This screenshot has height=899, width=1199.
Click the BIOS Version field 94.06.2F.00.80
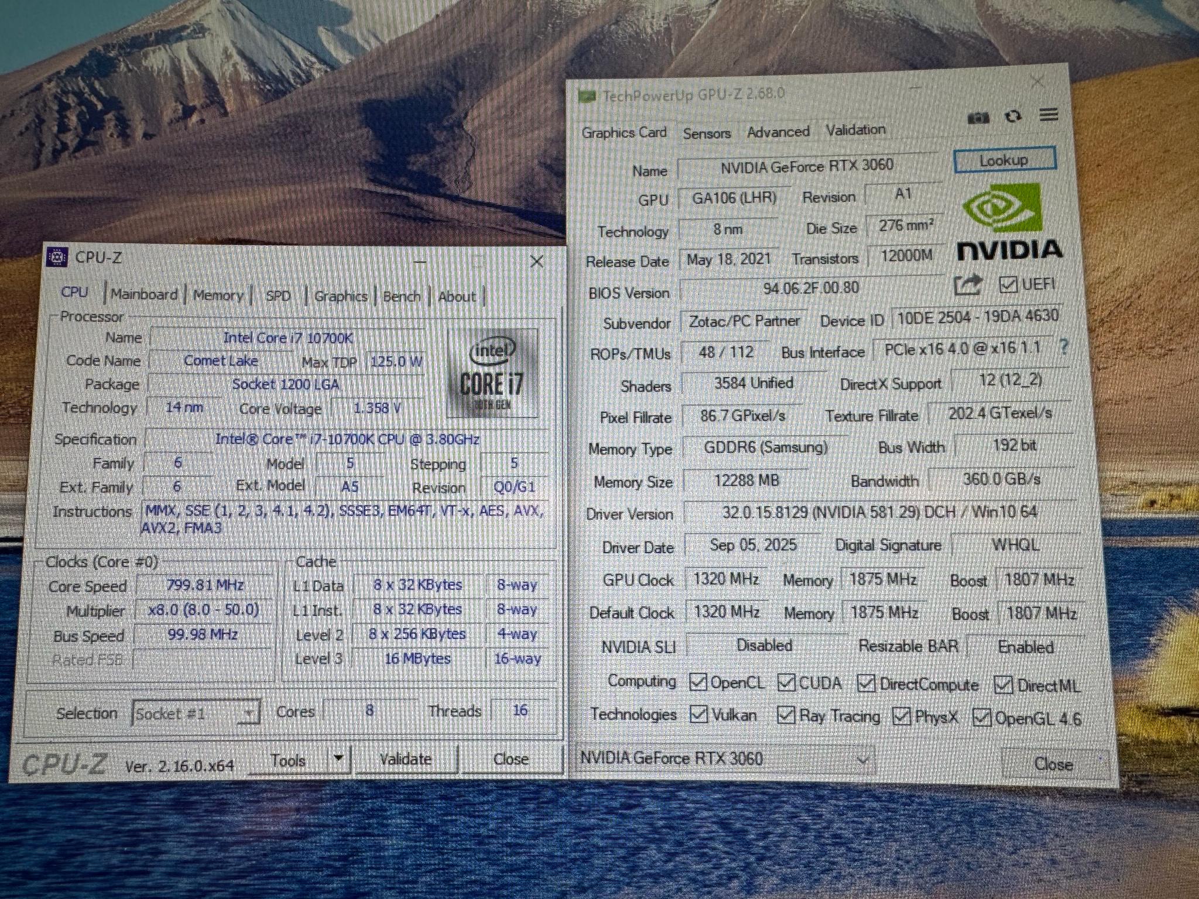(x=811, y=287)
